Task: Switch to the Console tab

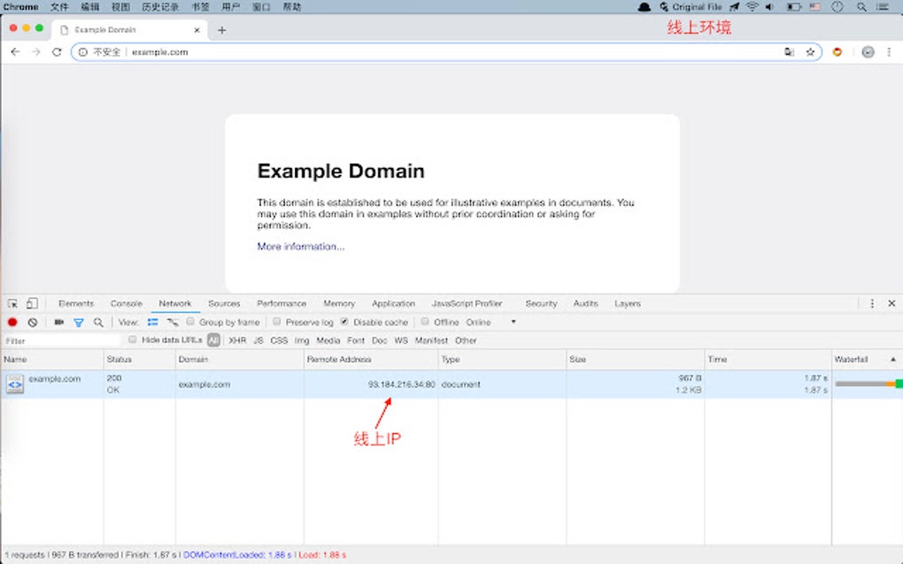Action: click(x=126, y=303)
